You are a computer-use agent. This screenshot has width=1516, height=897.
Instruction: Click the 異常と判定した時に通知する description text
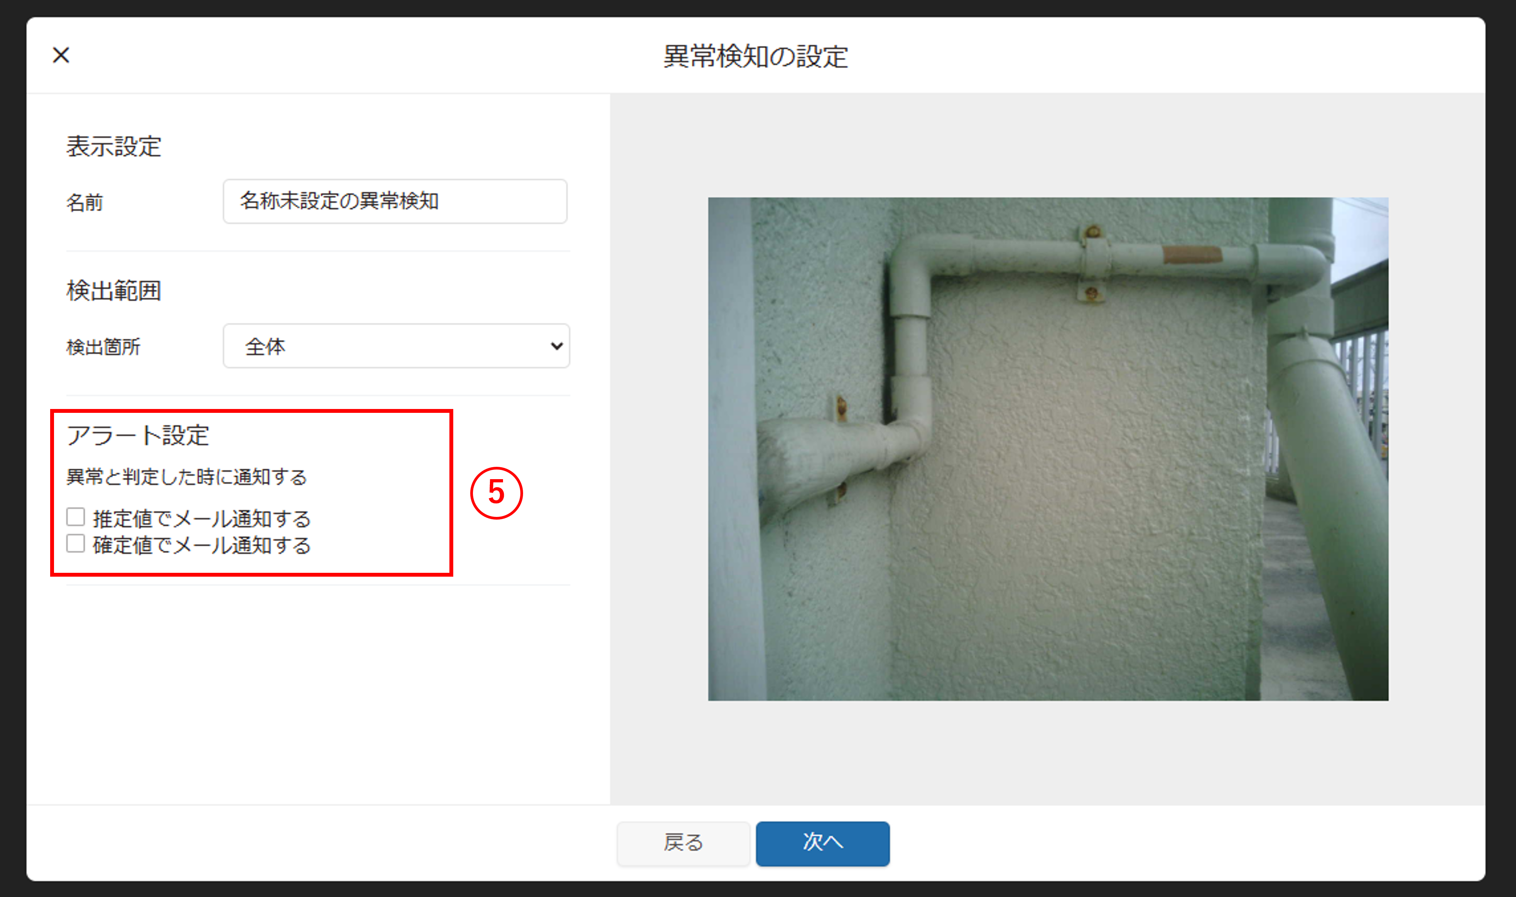click(186, 477)
